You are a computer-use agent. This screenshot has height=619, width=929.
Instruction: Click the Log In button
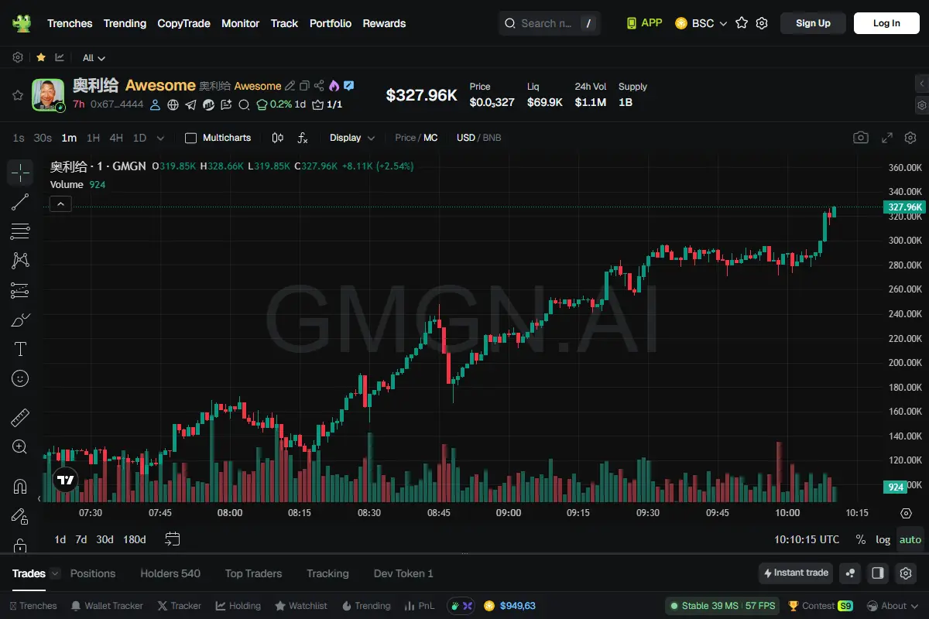pyautogui.click(x=886, y=23)
